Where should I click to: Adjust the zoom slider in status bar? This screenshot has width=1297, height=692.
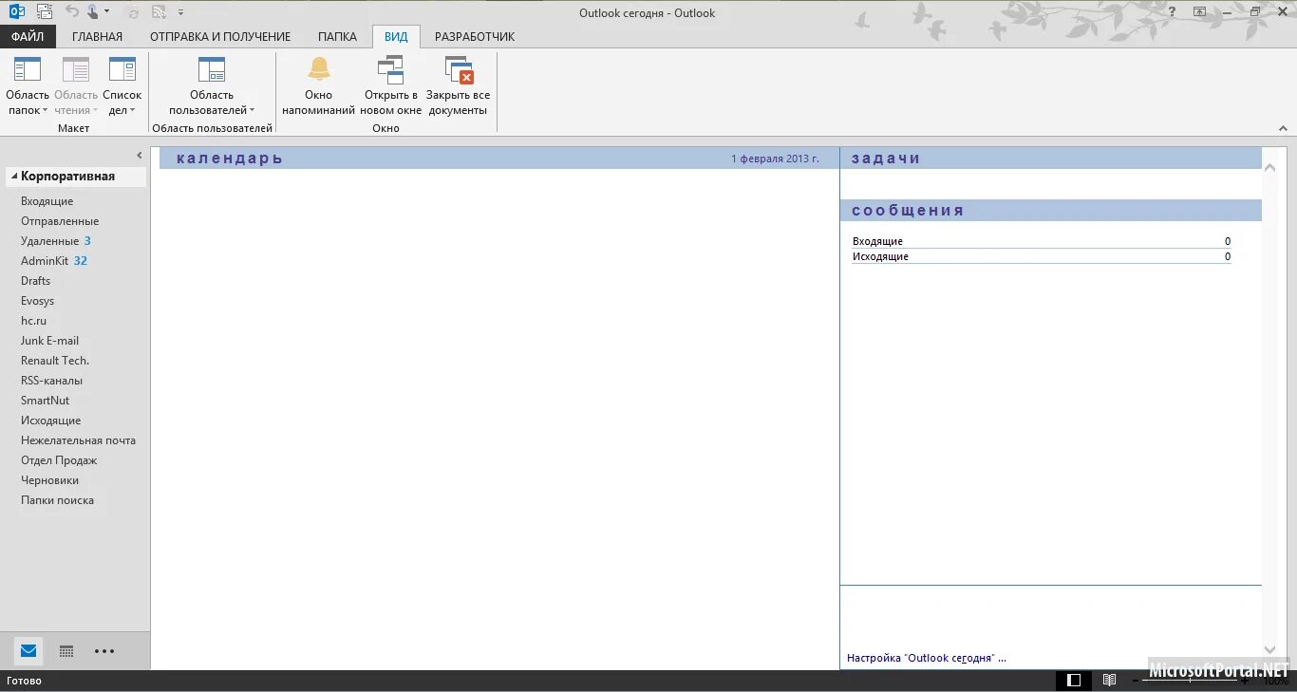pos(1192,681)
